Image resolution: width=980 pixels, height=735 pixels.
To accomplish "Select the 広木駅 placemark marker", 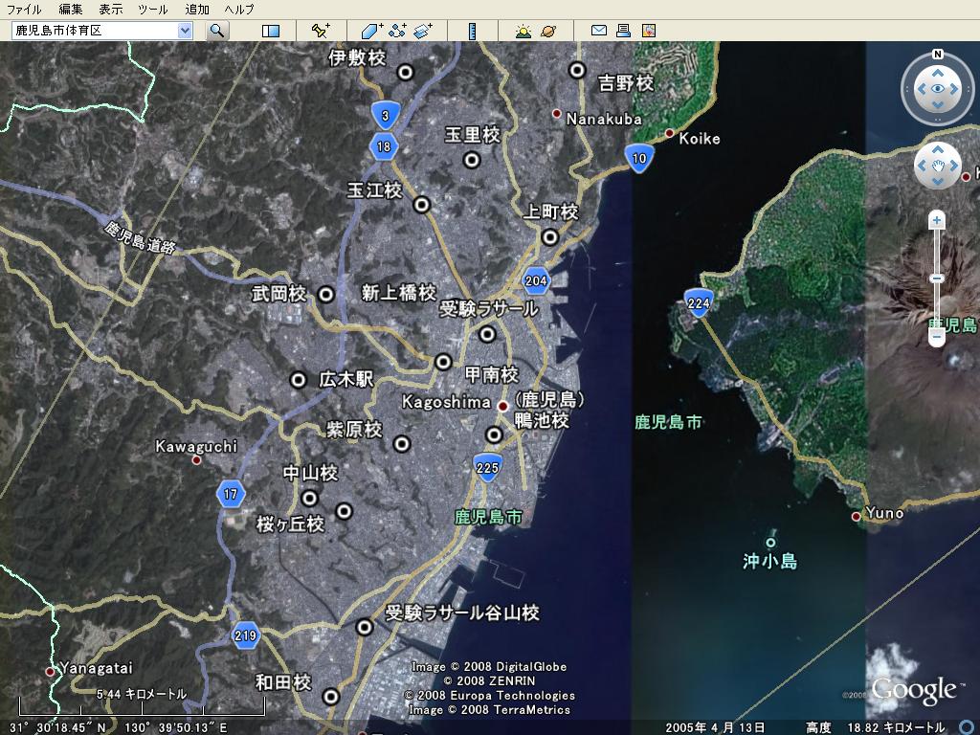I will tap(299, 379).
